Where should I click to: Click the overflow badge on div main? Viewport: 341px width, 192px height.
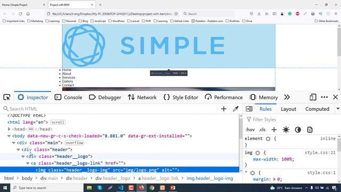coord(75,143)
